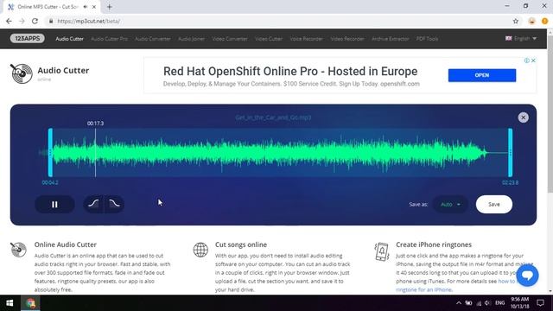
Task: Expand the English language dropdown
Action: [x=521, y=38]
